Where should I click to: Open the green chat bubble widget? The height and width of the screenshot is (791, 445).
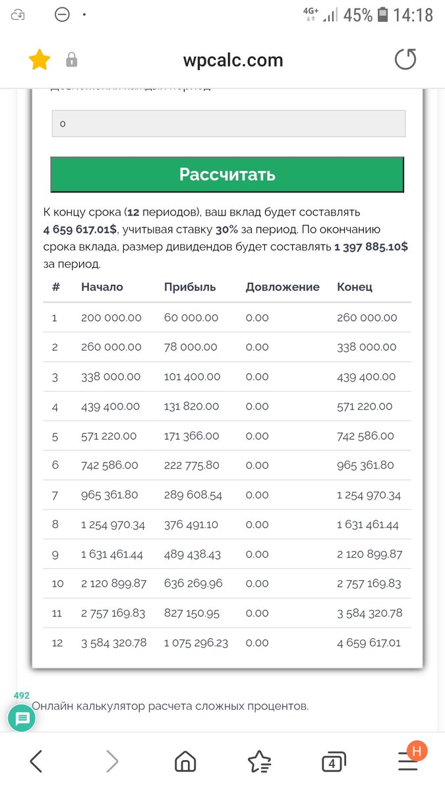pyautogui.click(x=22, y=716)
